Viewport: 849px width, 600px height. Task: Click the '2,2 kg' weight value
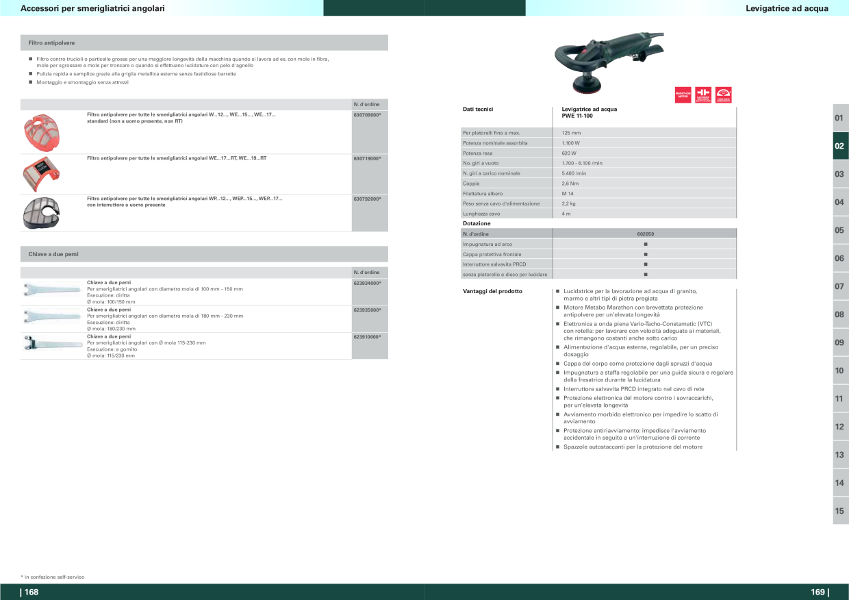[x=569, y=203]
